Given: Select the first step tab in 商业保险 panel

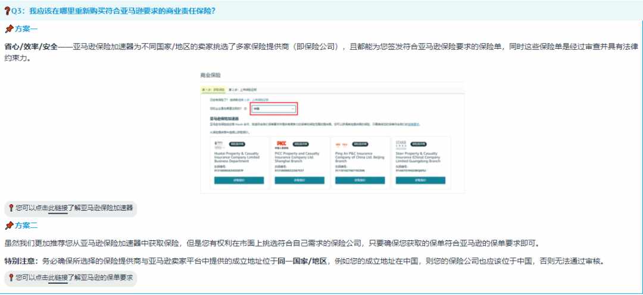Looking at the screenshot, I should 213,90.
